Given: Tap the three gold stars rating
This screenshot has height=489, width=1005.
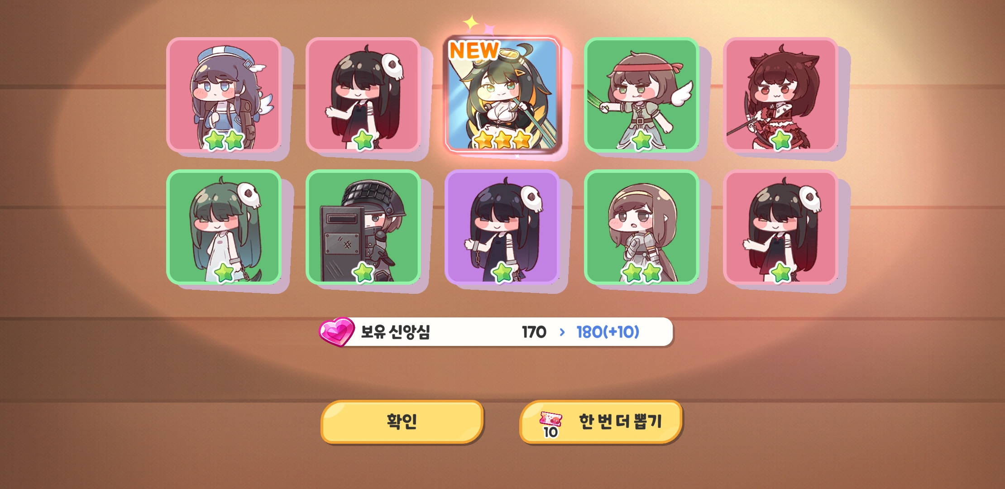Looking at the screenshot, I should coord(502,140).
